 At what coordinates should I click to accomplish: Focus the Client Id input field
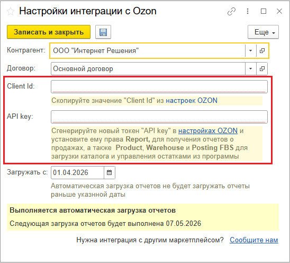(x=159, y=86)
